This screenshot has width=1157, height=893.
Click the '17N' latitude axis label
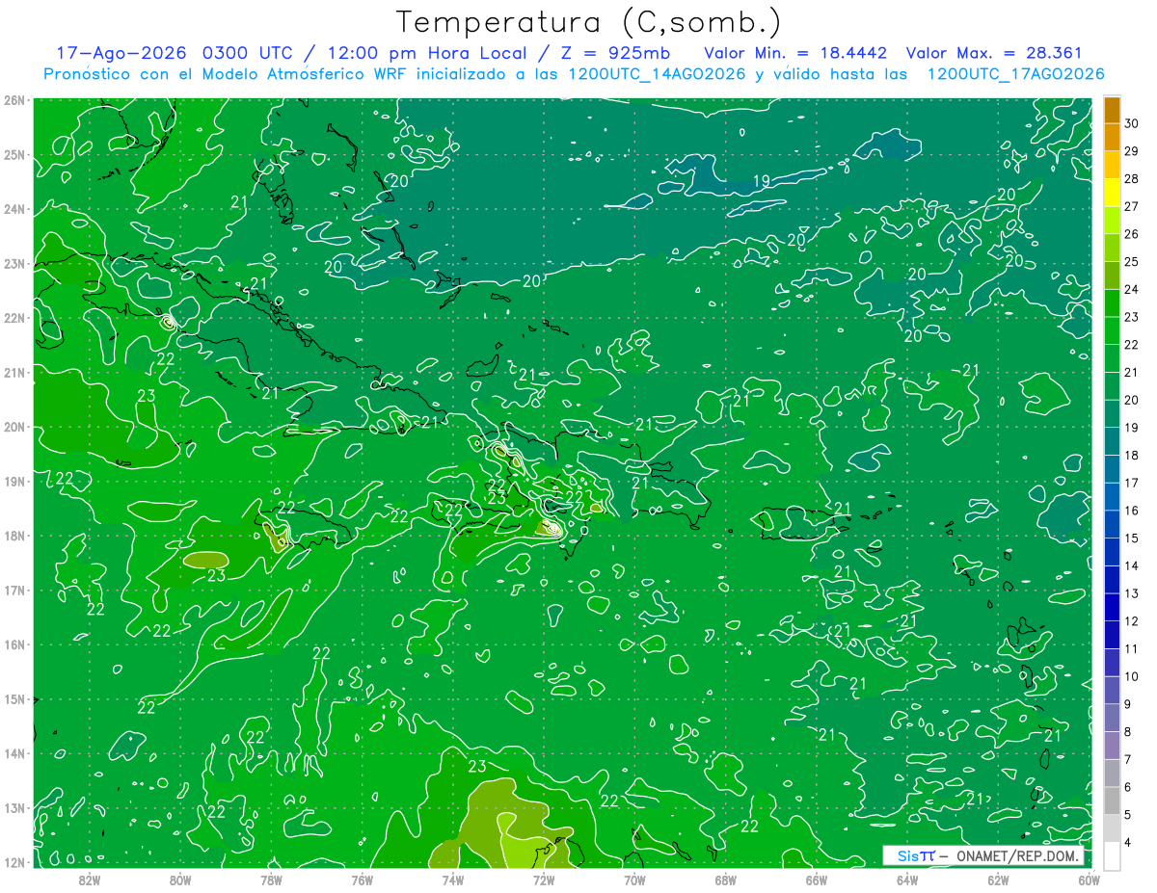(14, 590)
